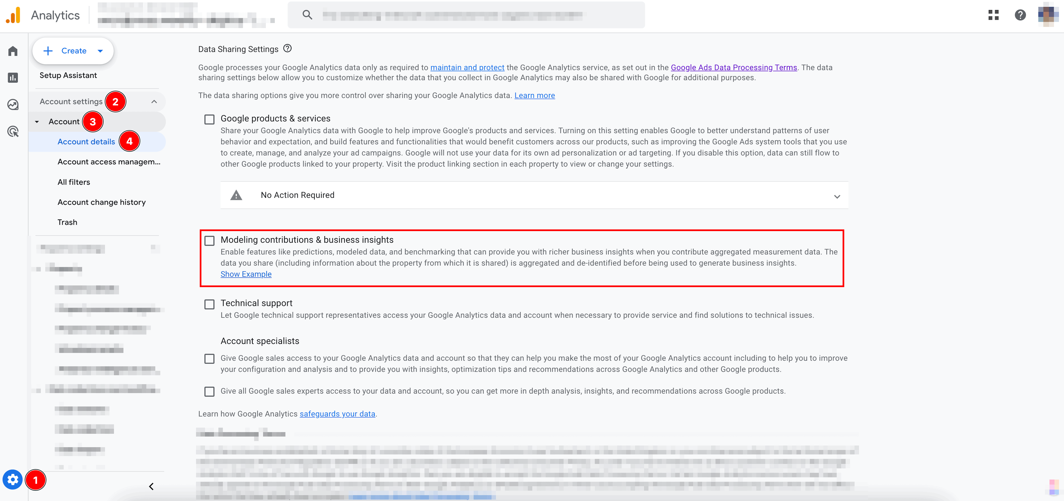Image resolution: width=1064 pixels, height=501 pixels.
Task: Open All filters in the sidebar
Action: click(x=74, y=182)
